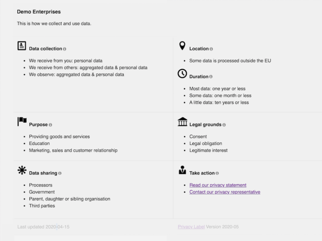Open info tooltip next to Data collection

[64, 49]
